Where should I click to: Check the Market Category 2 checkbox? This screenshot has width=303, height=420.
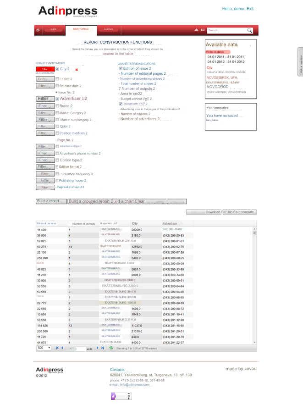click(x=57, y=113)
